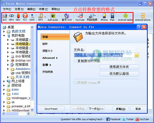154x123 pixels.
Task: Click 下一步(N)>> button
Action: tap(96, 109)
